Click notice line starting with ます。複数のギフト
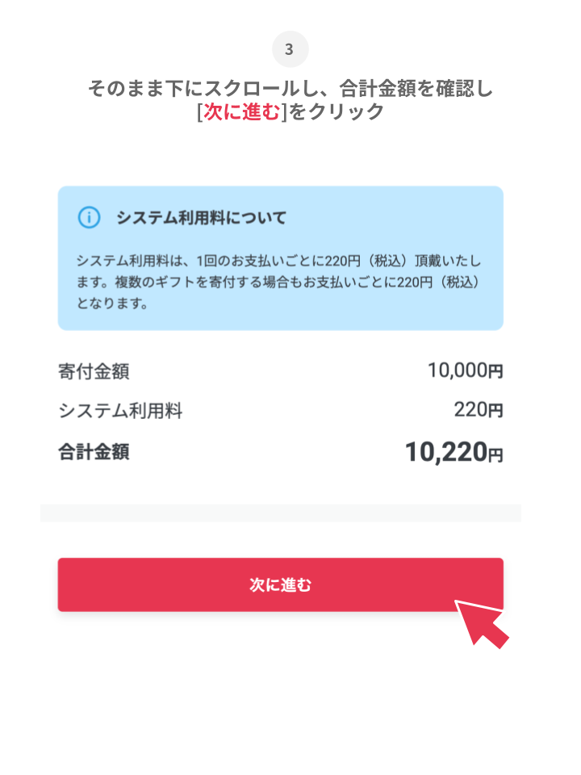This screenshot has height=775, width=581. [278, 283]
